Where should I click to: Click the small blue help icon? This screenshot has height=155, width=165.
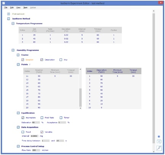[159, 136]
